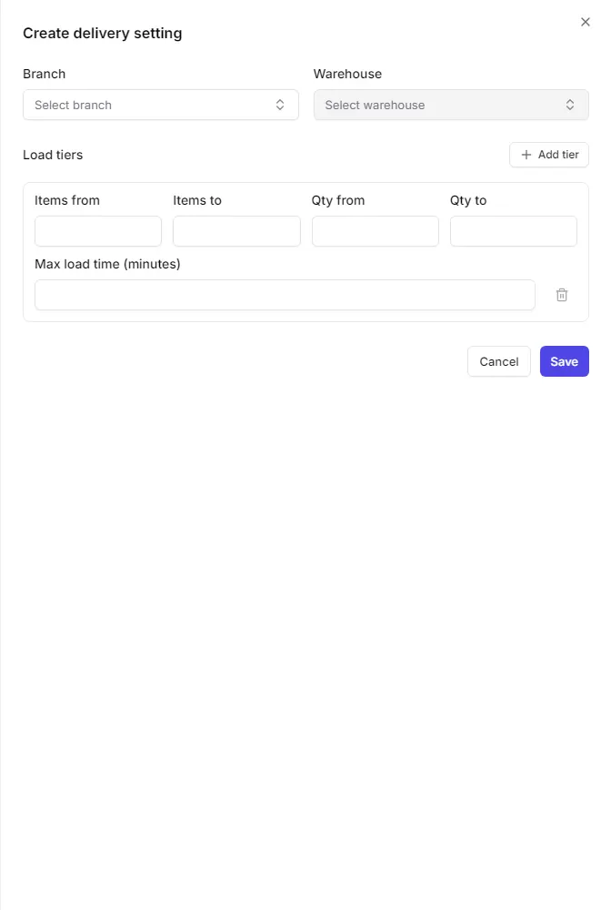Open the Select branch dropdown
The image size is (611, 910).
click(x=161, y=105)
